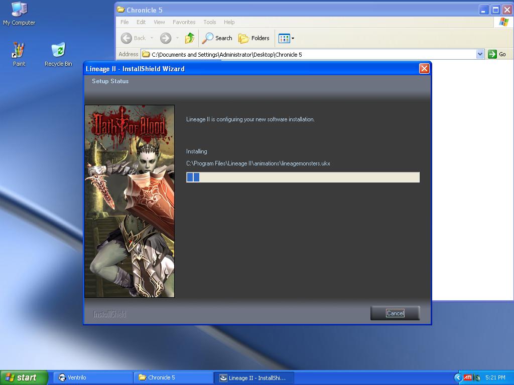The width and height of the screenshot is (514, 385).
Task: Close the Chronicle 5 Explorer window
Action: pyautogui.click(x=507, y=10)
